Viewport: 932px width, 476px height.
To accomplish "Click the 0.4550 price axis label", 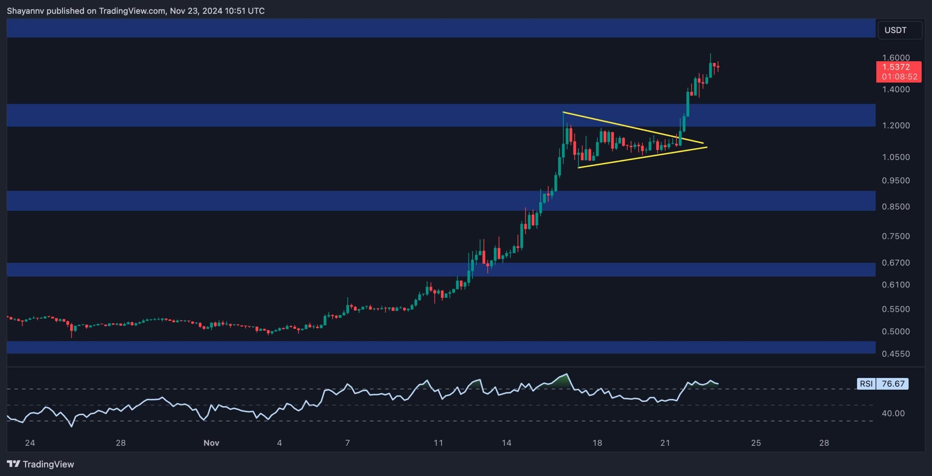I will click(x=896, y=354).
